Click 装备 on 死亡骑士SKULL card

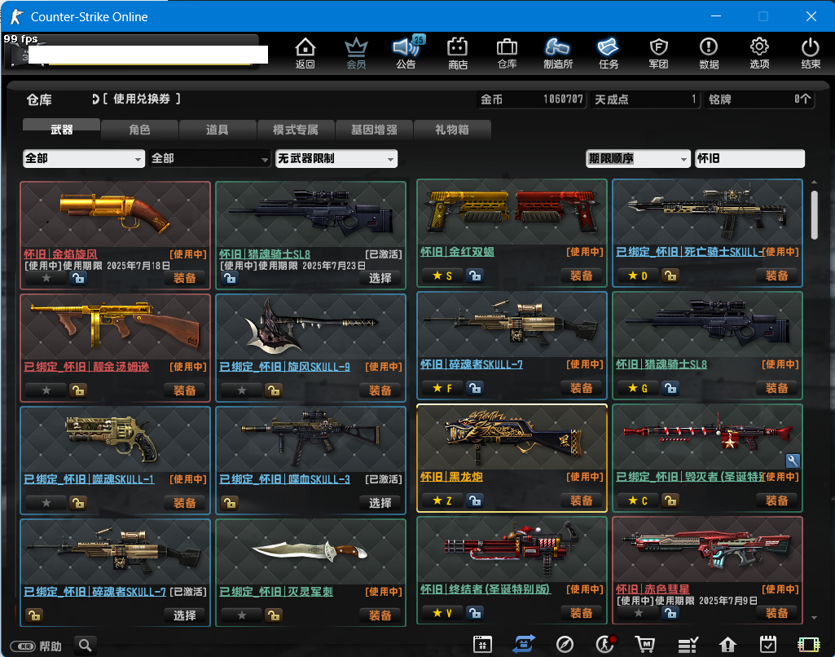(776, 276)
